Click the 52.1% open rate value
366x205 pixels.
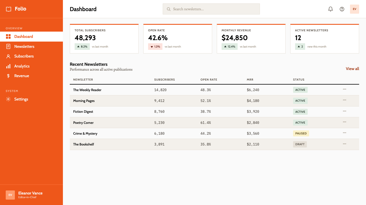pos(206,101)
